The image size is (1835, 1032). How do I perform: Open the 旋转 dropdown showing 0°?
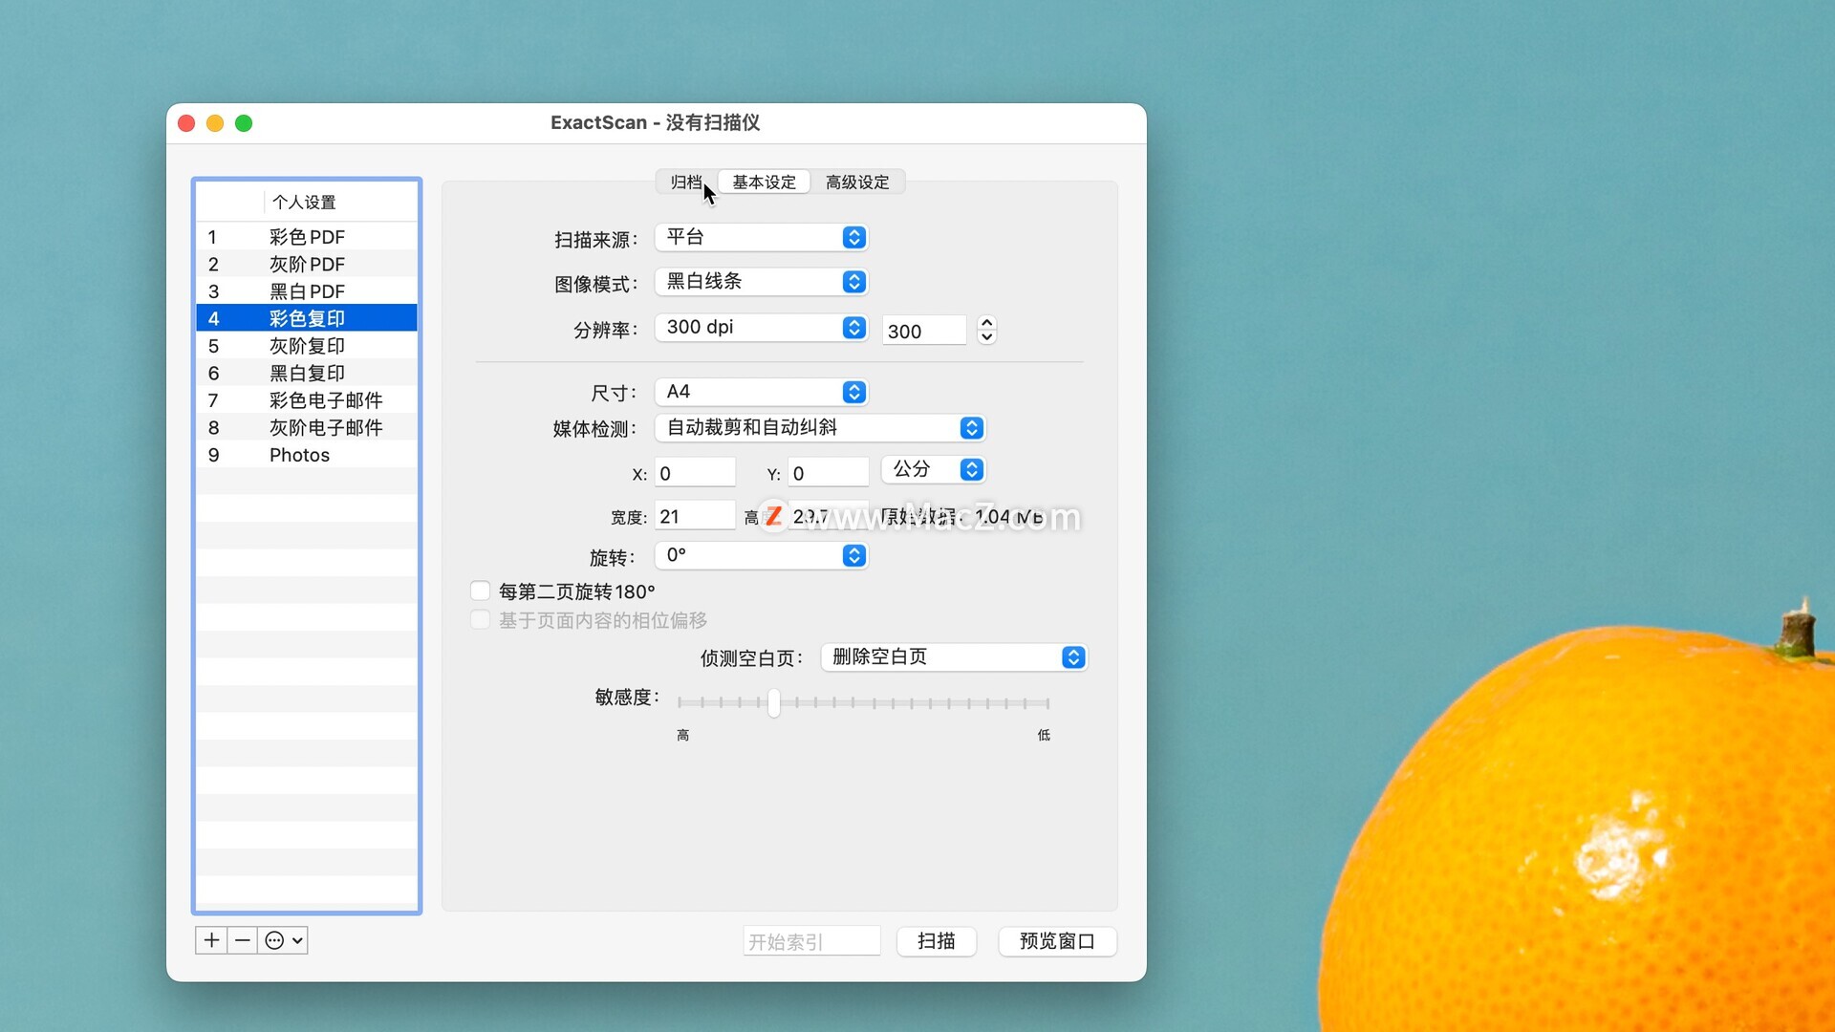761,555
